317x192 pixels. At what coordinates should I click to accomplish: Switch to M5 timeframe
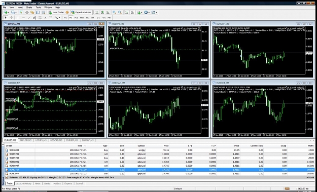71,18
